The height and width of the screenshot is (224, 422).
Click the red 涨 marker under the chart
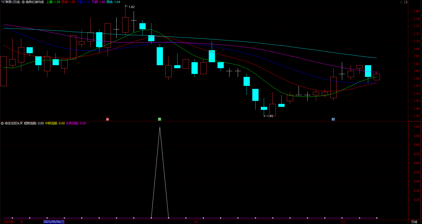[x=107, y=119]
